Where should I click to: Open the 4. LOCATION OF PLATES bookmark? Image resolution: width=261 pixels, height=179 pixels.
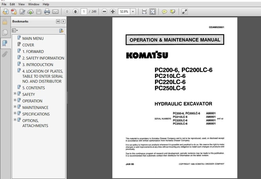[43, 76]
